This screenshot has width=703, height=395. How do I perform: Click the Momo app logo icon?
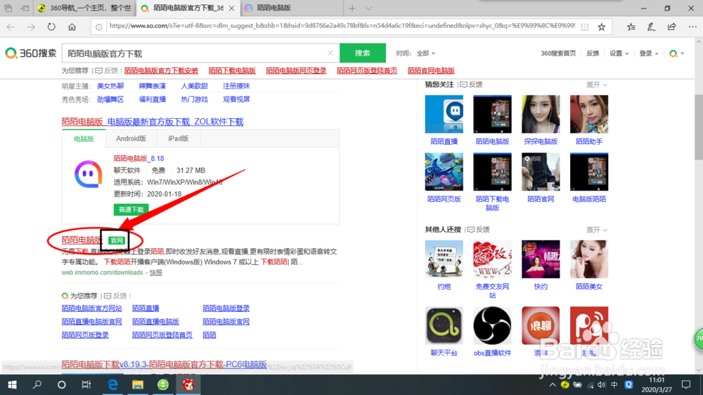coord(88,174)
